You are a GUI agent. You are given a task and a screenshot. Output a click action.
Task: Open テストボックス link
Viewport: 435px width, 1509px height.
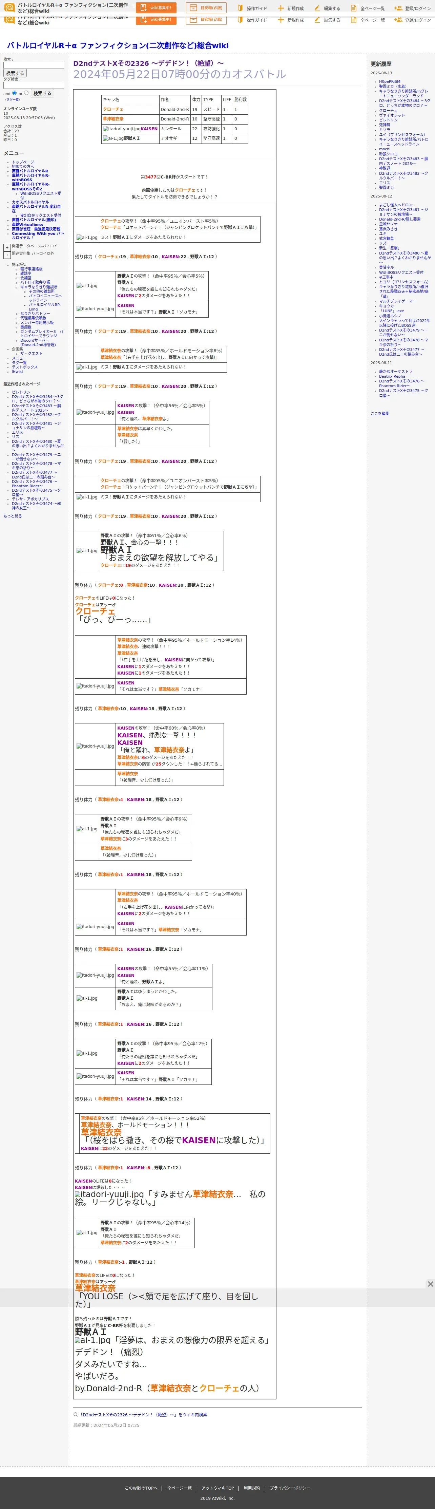click(x=24, y=367)
